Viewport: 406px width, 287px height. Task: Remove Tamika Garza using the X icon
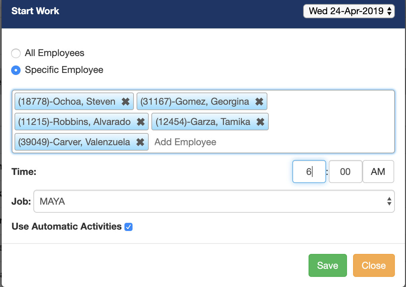[x=260, y=122]
